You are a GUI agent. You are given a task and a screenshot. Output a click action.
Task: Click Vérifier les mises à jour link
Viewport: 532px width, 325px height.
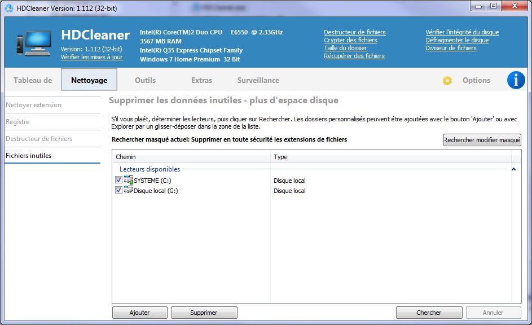coord(91,57)
